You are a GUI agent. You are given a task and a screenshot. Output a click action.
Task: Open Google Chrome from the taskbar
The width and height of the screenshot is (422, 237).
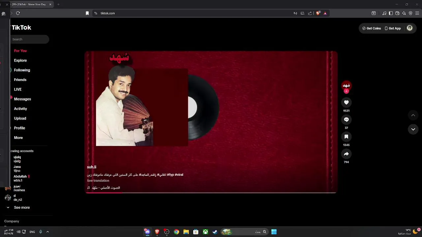[176, 232]
